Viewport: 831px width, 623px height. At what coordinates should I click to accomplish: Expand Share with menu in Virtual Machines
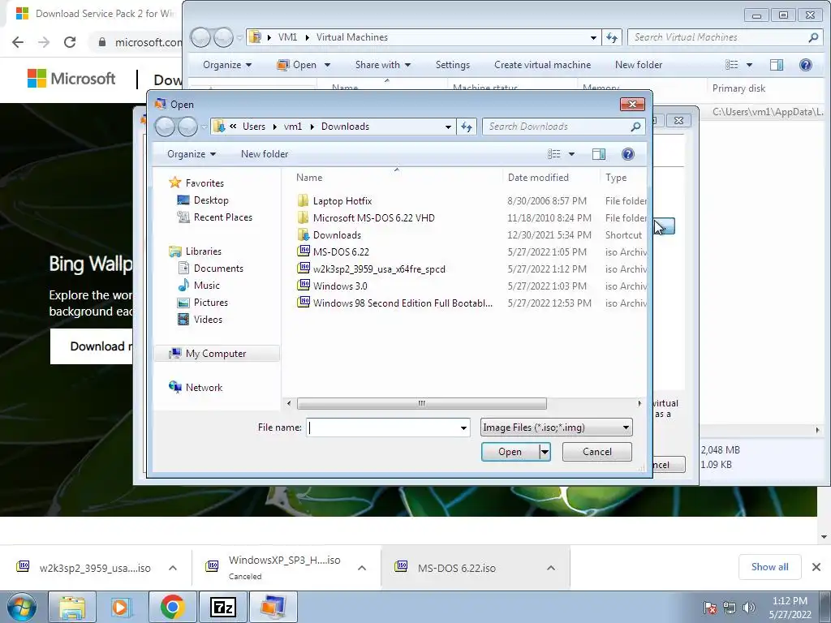click(383, 65)
